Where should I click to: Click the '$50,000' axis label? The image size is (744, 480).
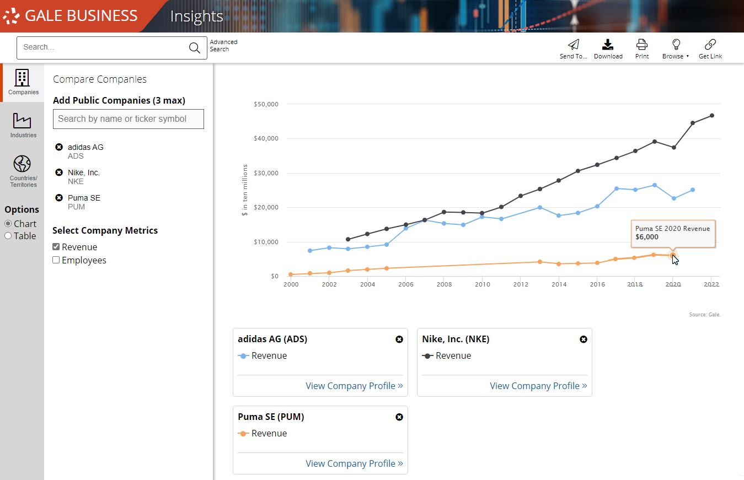tap(266, 104)
